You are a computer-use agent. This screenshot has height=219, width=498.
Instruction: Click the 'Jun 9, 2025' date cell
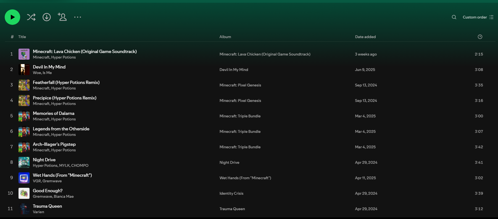click(x=365, y=70)
